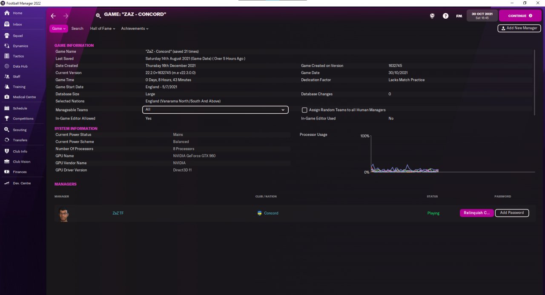Viewport: 545px width, 295px height.
Task: Click the search magnifier icon
Action: [x=98, y=16]
